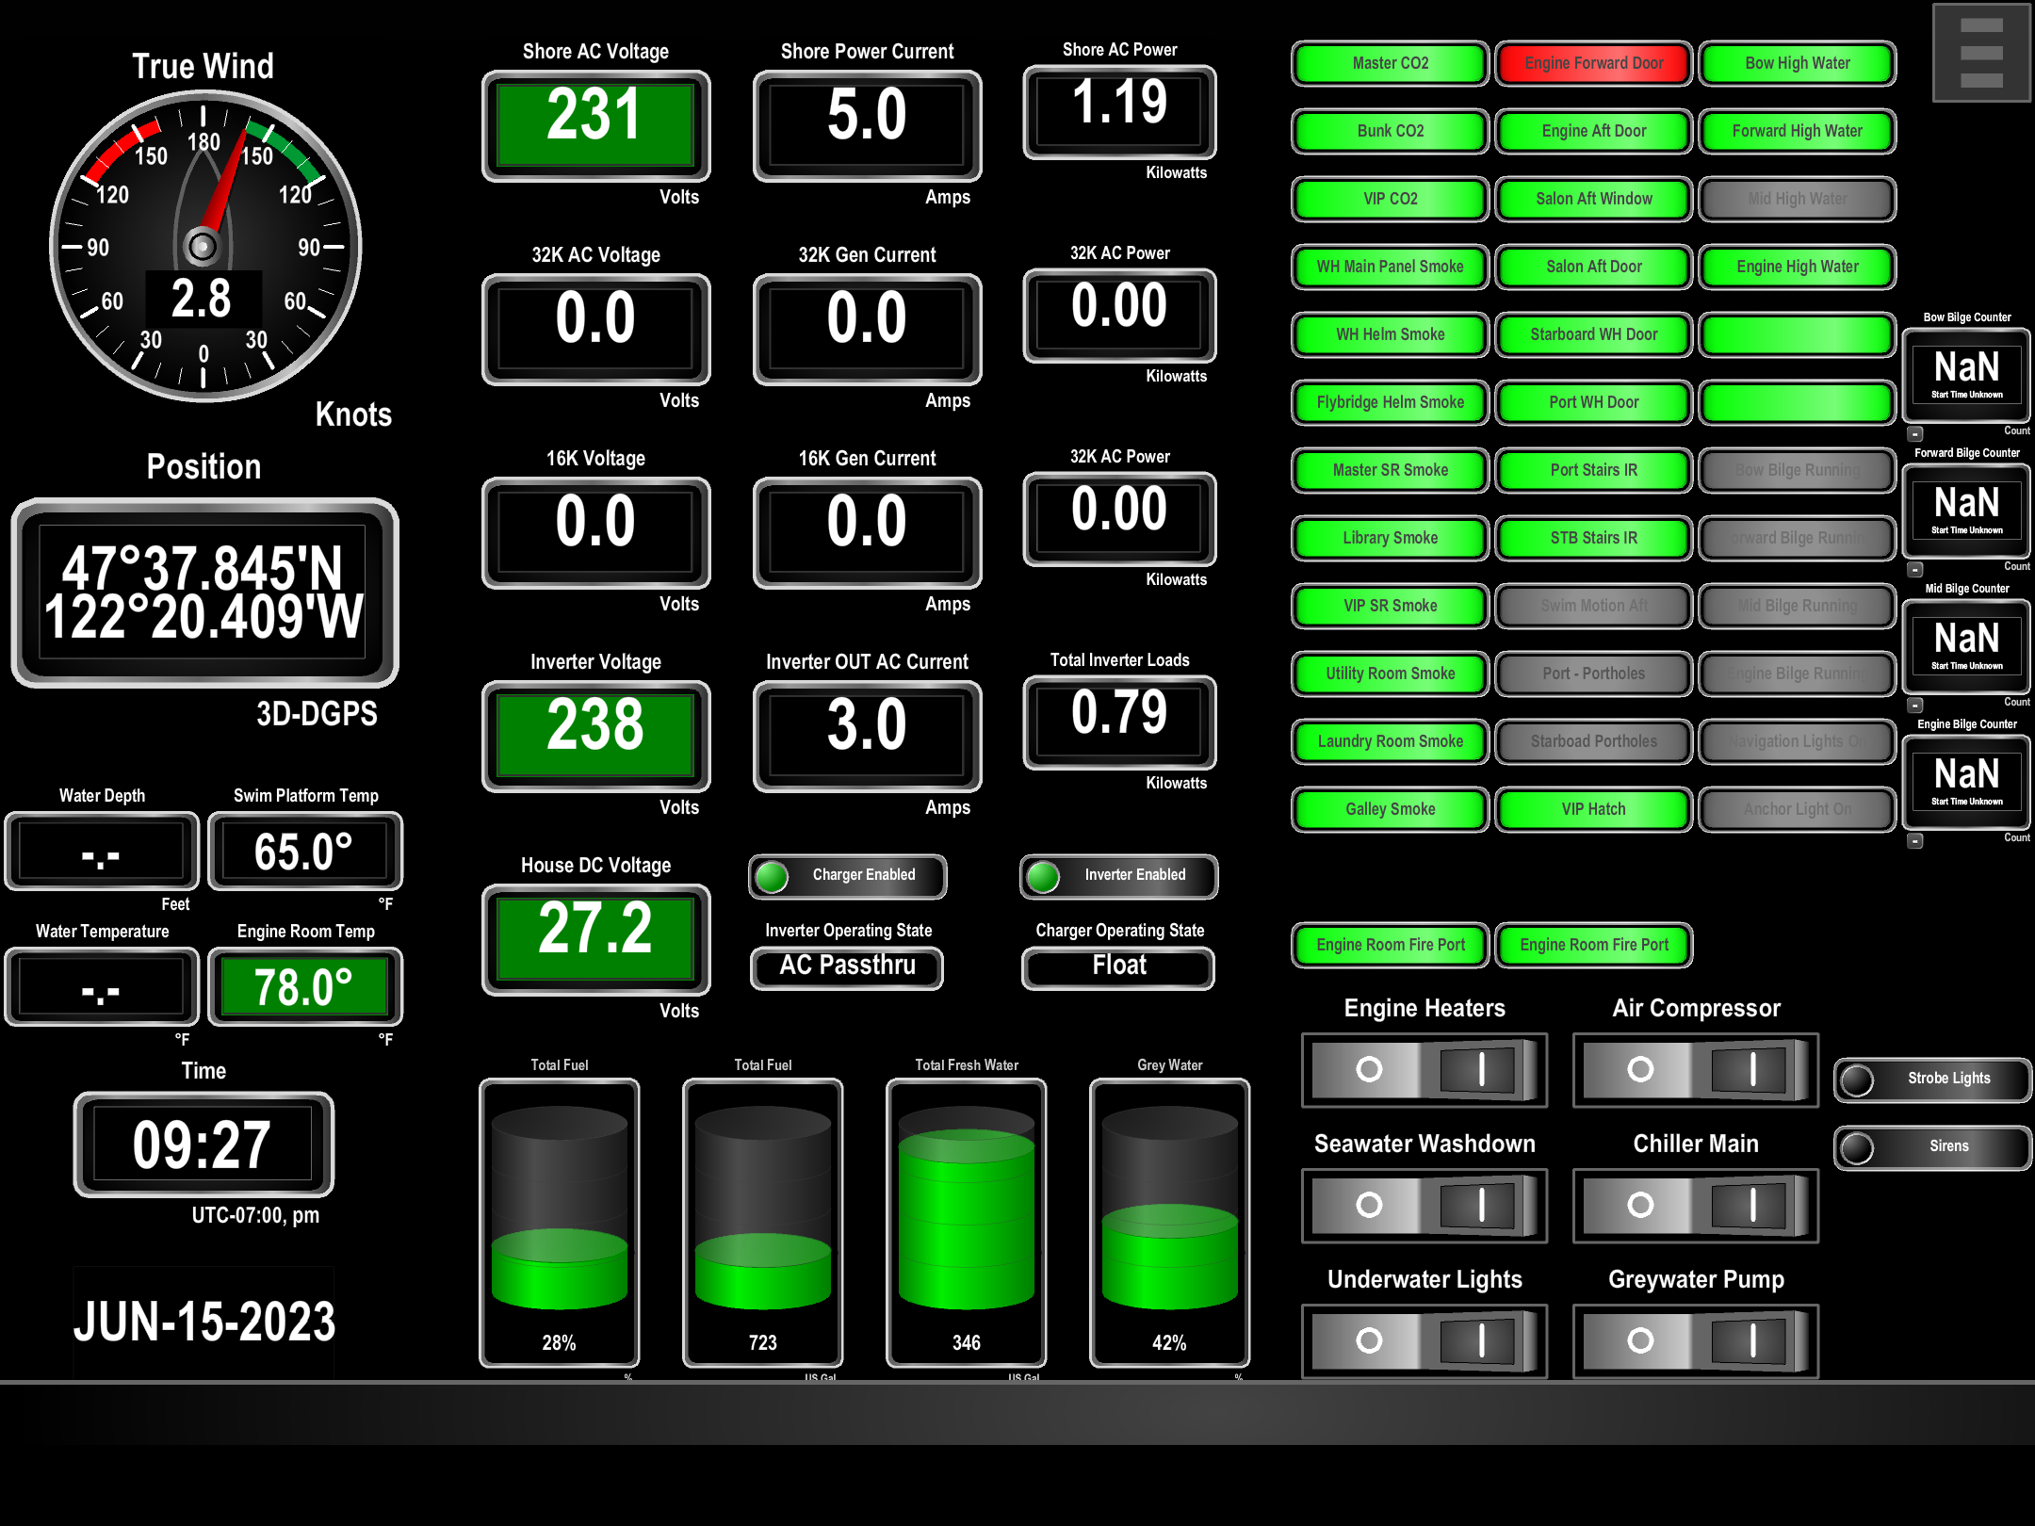2035x1526 pixels.
Task: Toggle the Charger Enabled indicator
Action: point(847,875)
